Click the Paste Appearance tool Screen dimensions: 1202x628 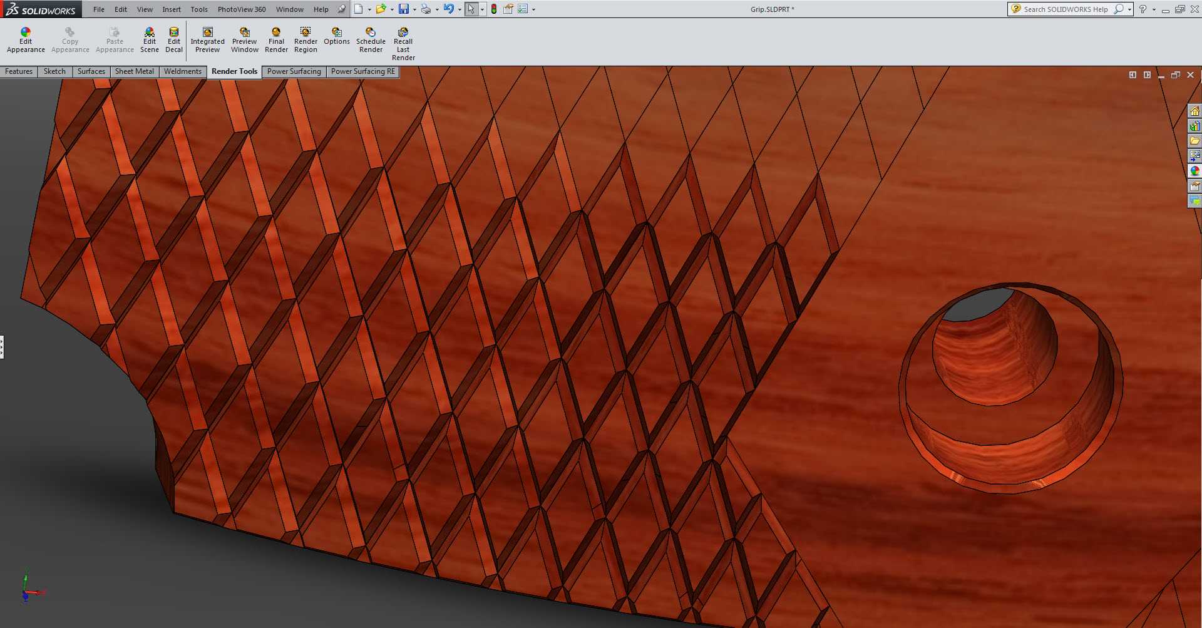click(x=115, y=40)
